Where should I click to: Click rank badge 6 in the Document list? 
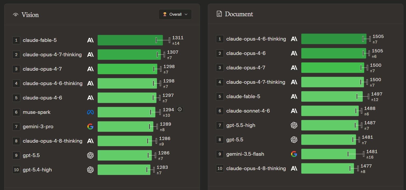click(x=220, y=111)
